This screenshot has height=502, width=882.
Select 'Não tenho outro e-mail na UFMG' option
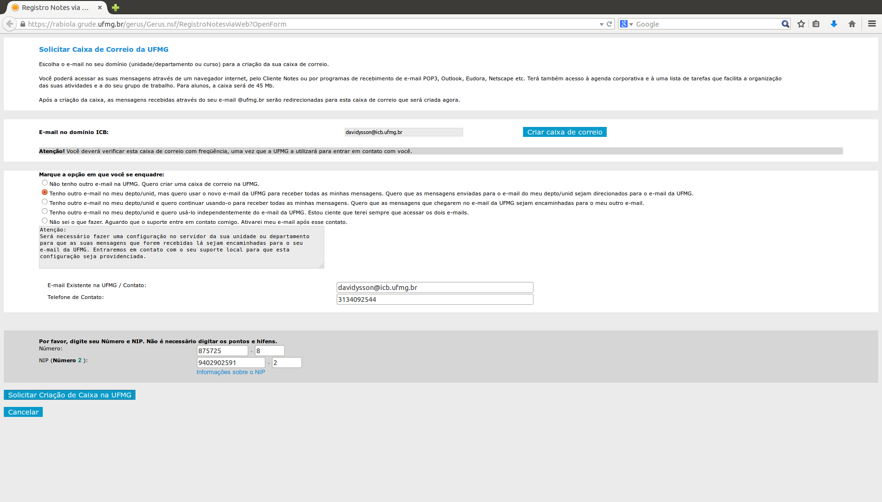tap(45, 183)
